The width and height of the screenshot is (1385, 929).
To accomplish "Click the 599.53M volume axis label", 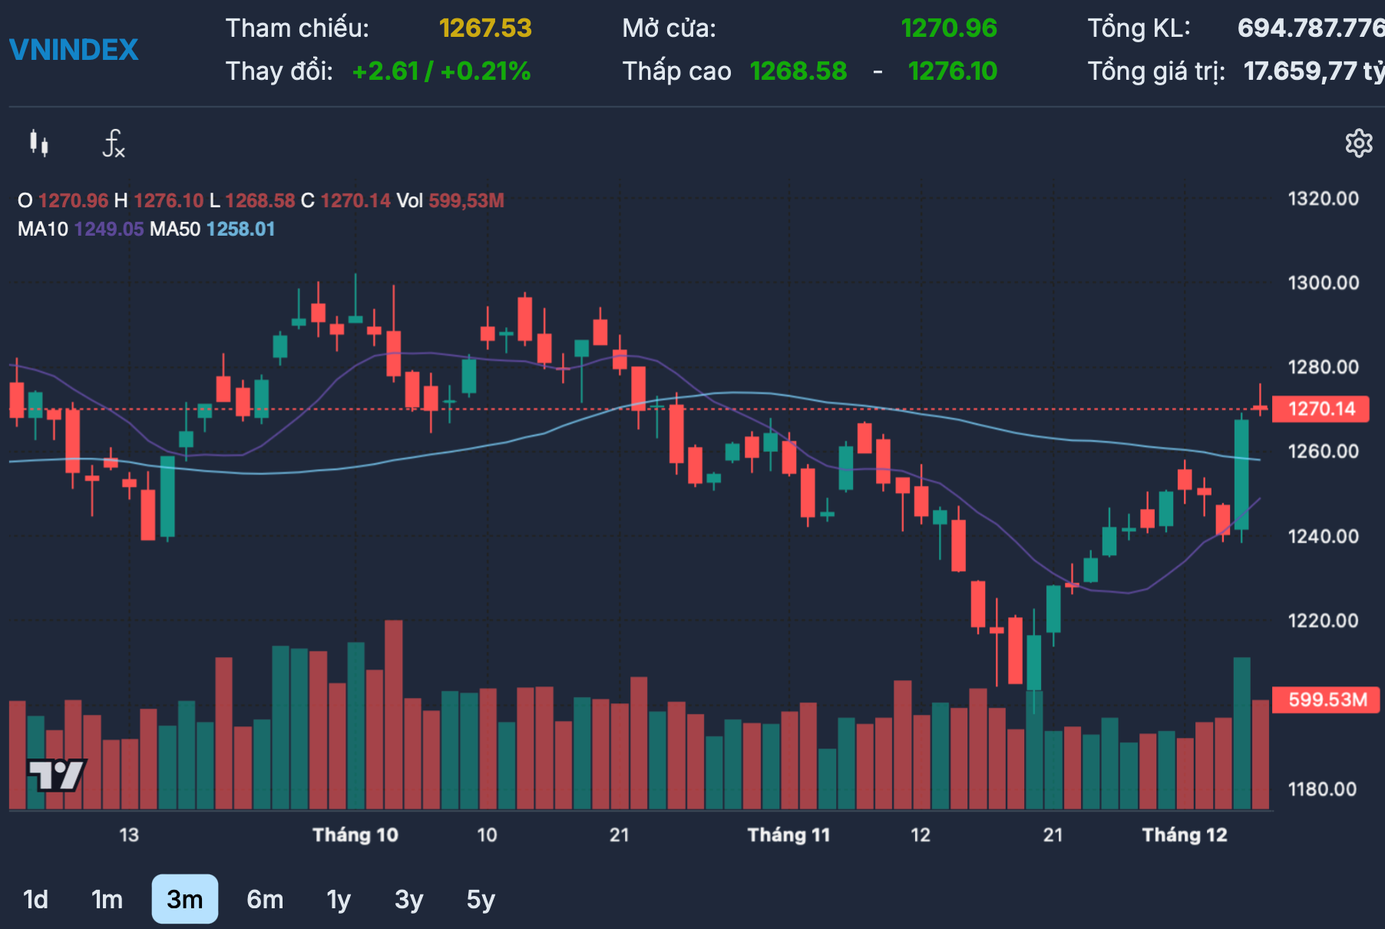I will [x=1327, y=699].
